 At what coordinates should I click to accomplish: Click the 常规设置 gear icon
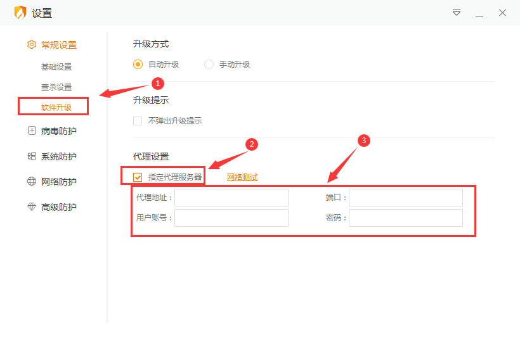pyautogui.click(x=32, y=44)
